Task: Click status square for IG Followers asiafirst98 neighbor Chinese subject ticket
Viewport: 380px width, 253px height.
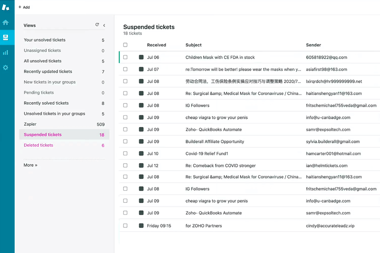Action: point(141,81)
